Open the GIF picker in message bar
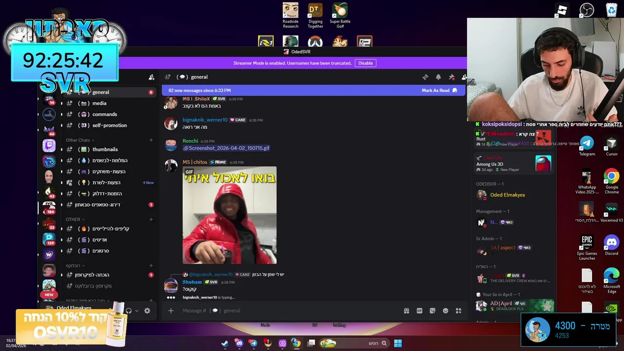This screenshot has height=351, width=624. pos(419,311)
